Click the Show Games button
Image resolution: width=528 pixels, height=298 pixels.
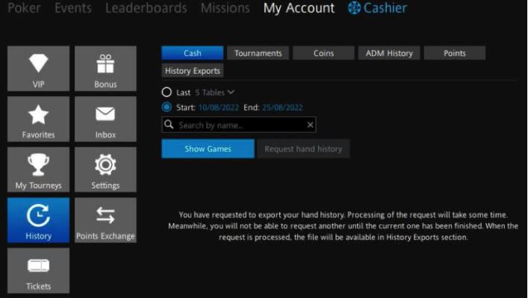208,149
